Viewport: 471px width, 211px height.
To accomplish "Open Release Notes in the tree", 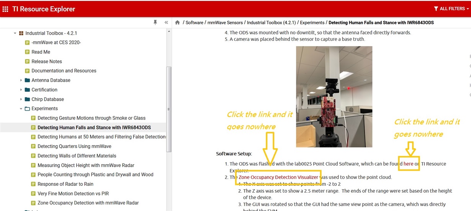I will click(x=47, y=61).
